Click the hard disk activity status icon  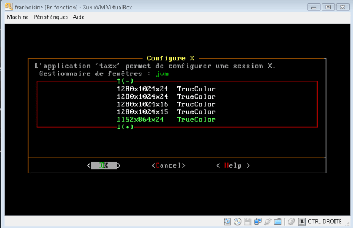(x=227, y=222)
